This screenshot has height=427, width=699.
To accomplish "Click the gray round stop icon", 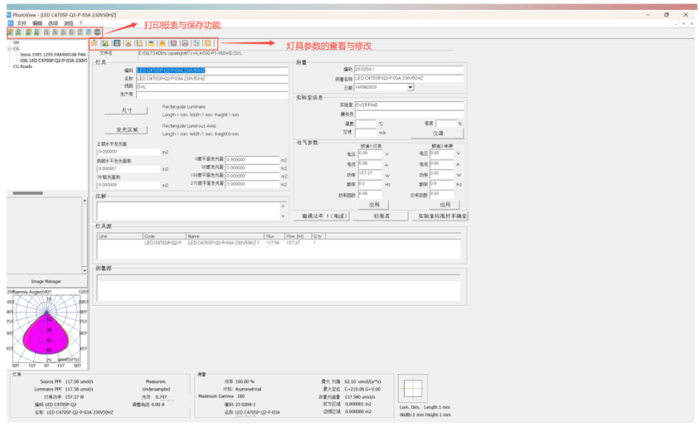I will tap(97, 32).
